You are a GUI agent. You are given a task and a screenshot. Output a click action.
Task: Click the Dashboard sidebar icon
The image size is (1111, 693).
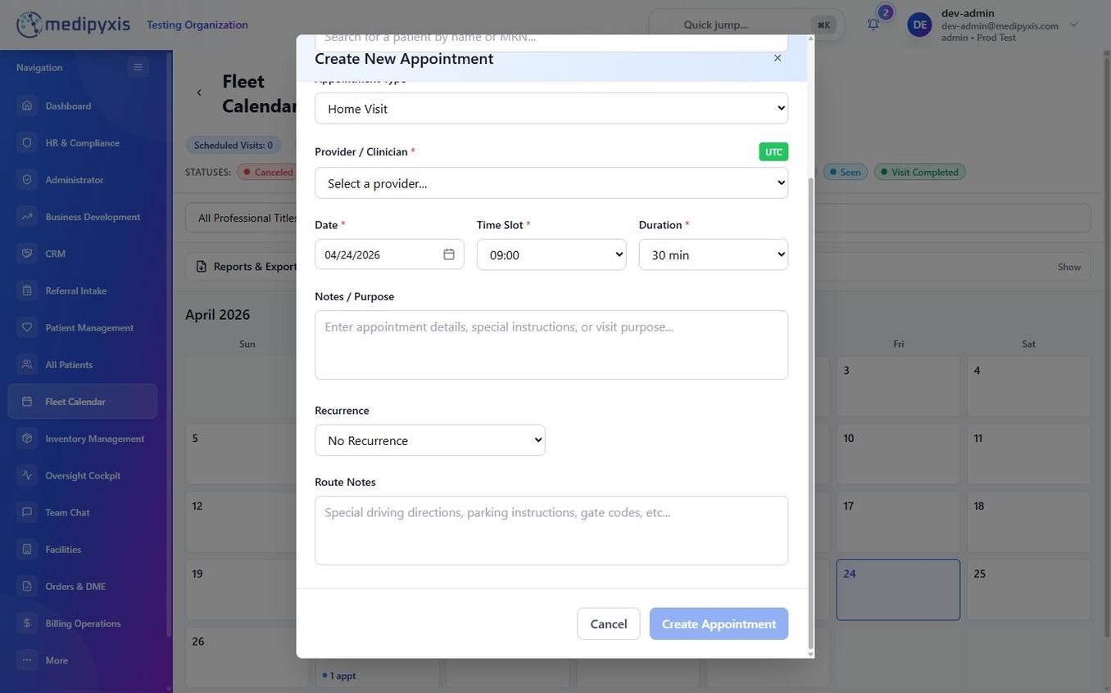click(x=27, y=106)
